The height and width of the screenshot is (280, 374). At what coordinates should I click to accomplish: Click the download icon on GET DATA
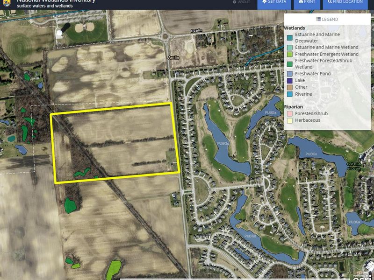[265, 2]
